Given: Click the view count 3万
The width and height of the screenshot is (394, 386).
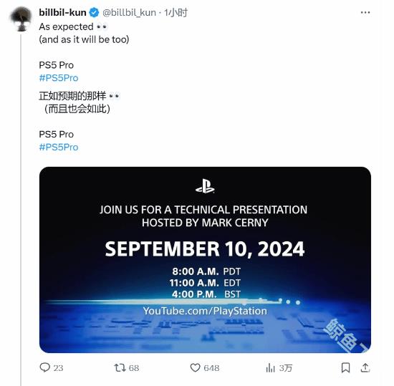Looking at the screenshot, I should click(285, 368).
